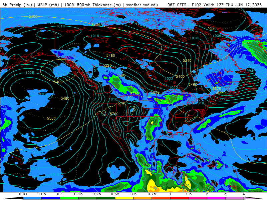Click the bright green 0.1 legend swatch
The image size is (267, 200).
point(69,198)
